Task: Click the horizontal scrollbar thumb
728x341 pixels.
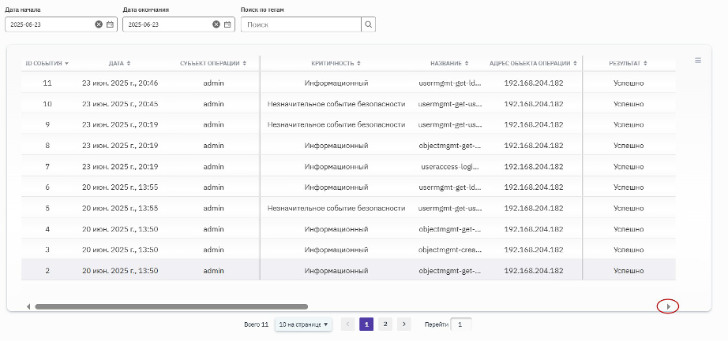Action: 171,306
